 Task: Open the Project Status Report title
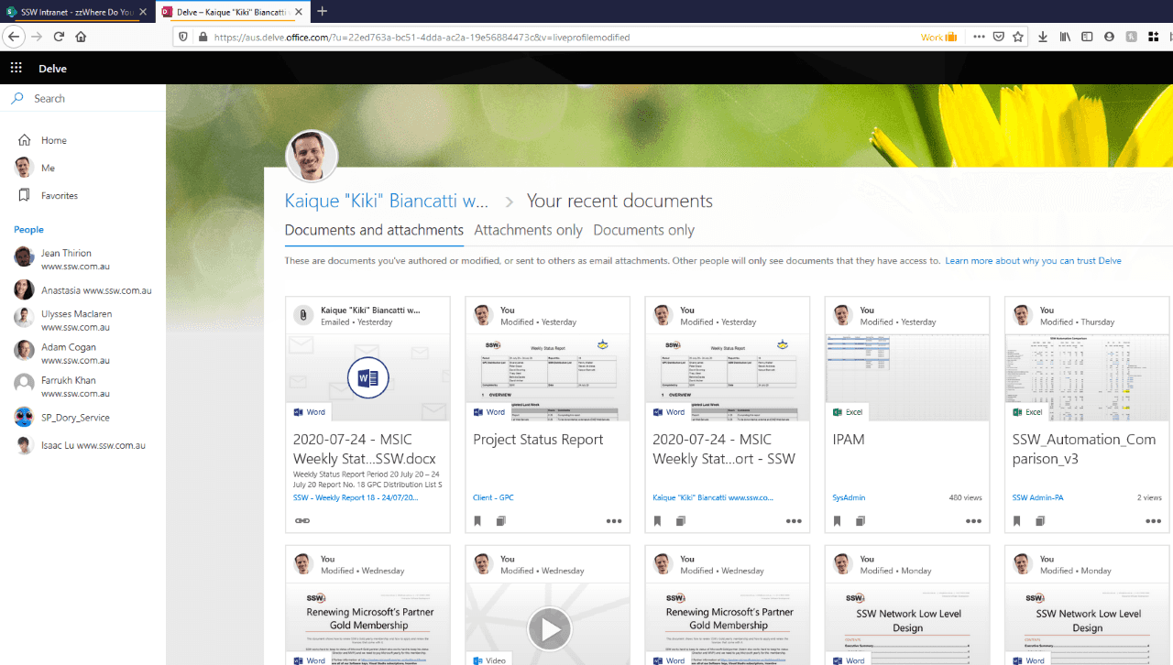tap(538, 440)
